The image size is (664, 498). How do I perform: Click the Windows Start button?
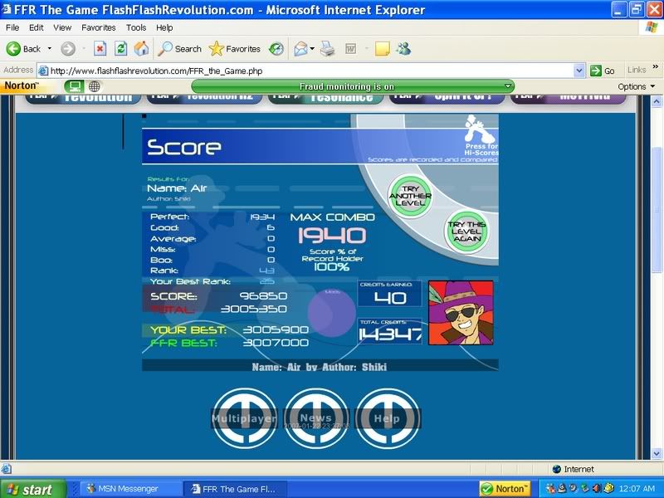click(28, 489)
